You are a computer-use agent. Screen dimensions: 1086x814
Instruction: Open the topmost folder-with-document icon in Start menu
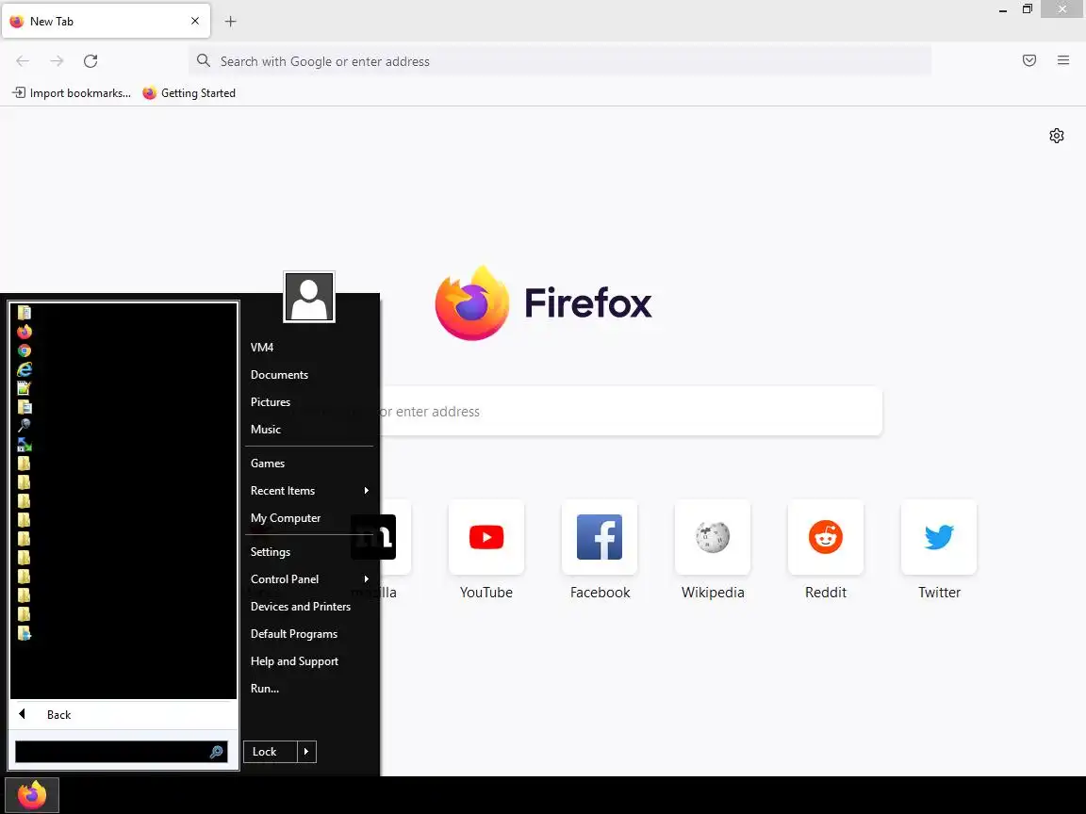25,313
